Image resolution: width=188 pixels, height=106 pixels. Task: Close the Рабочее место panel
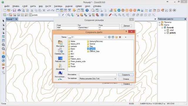click(185, 19)
